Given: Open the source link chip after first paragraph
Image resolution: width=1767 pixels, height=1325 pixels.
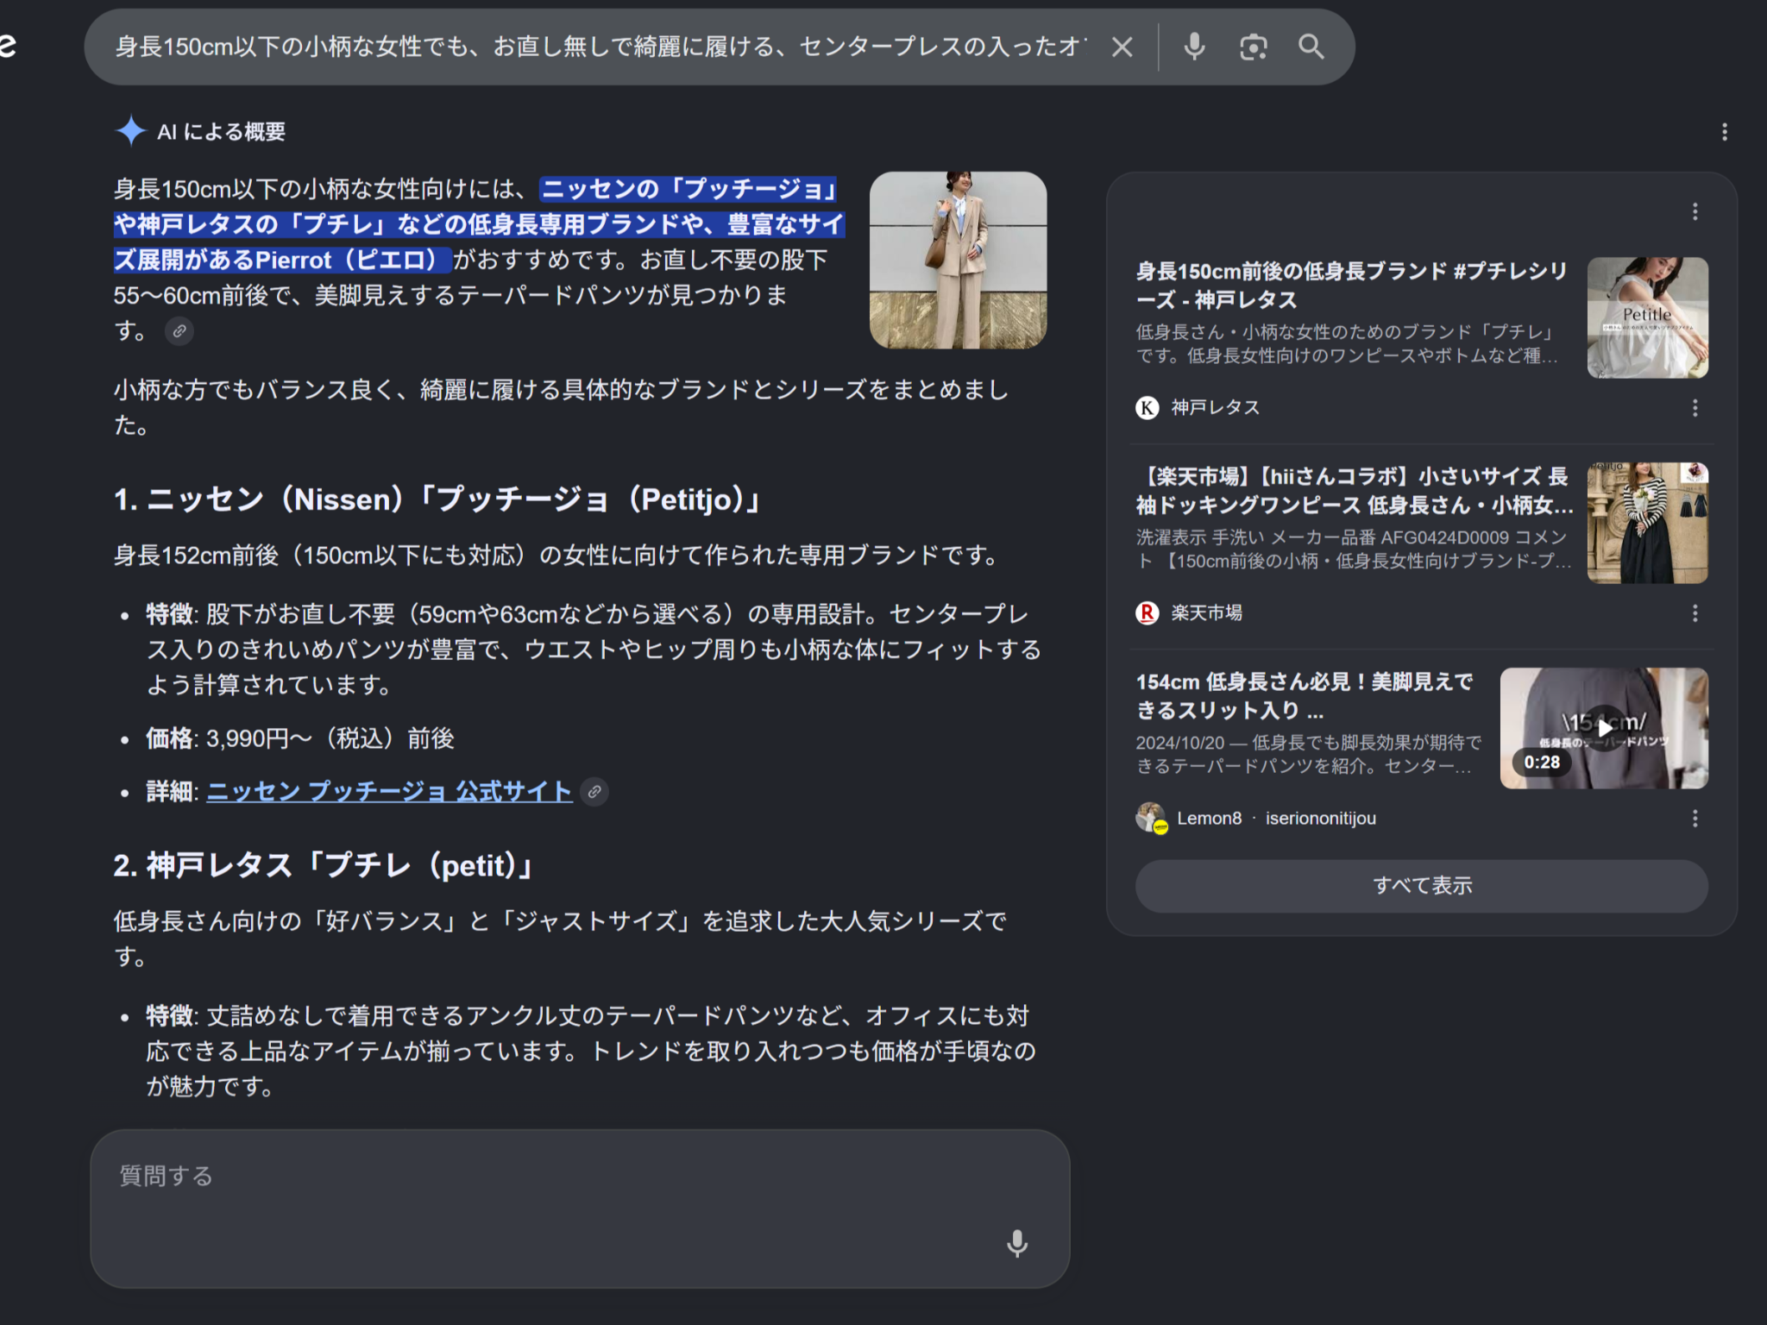Looking at the screenshot, I should [x=179, y=331].
